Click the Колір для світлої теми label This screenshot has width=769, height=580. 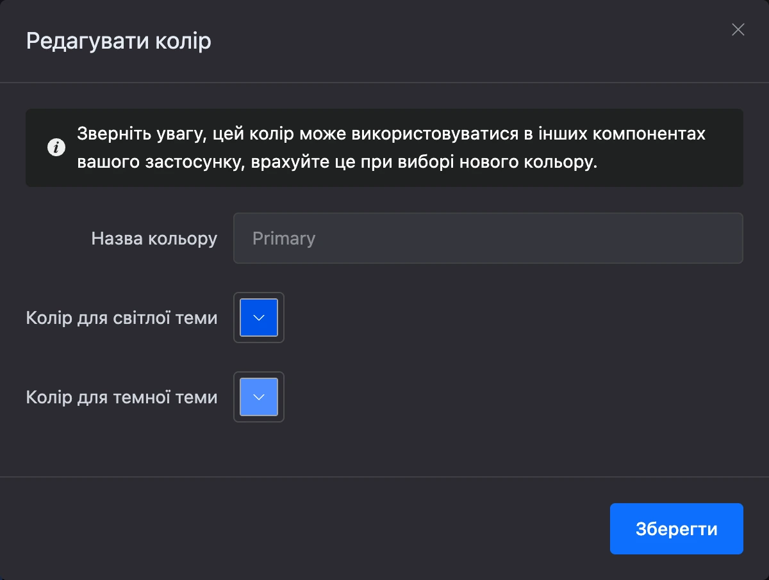tap(122, 318)
